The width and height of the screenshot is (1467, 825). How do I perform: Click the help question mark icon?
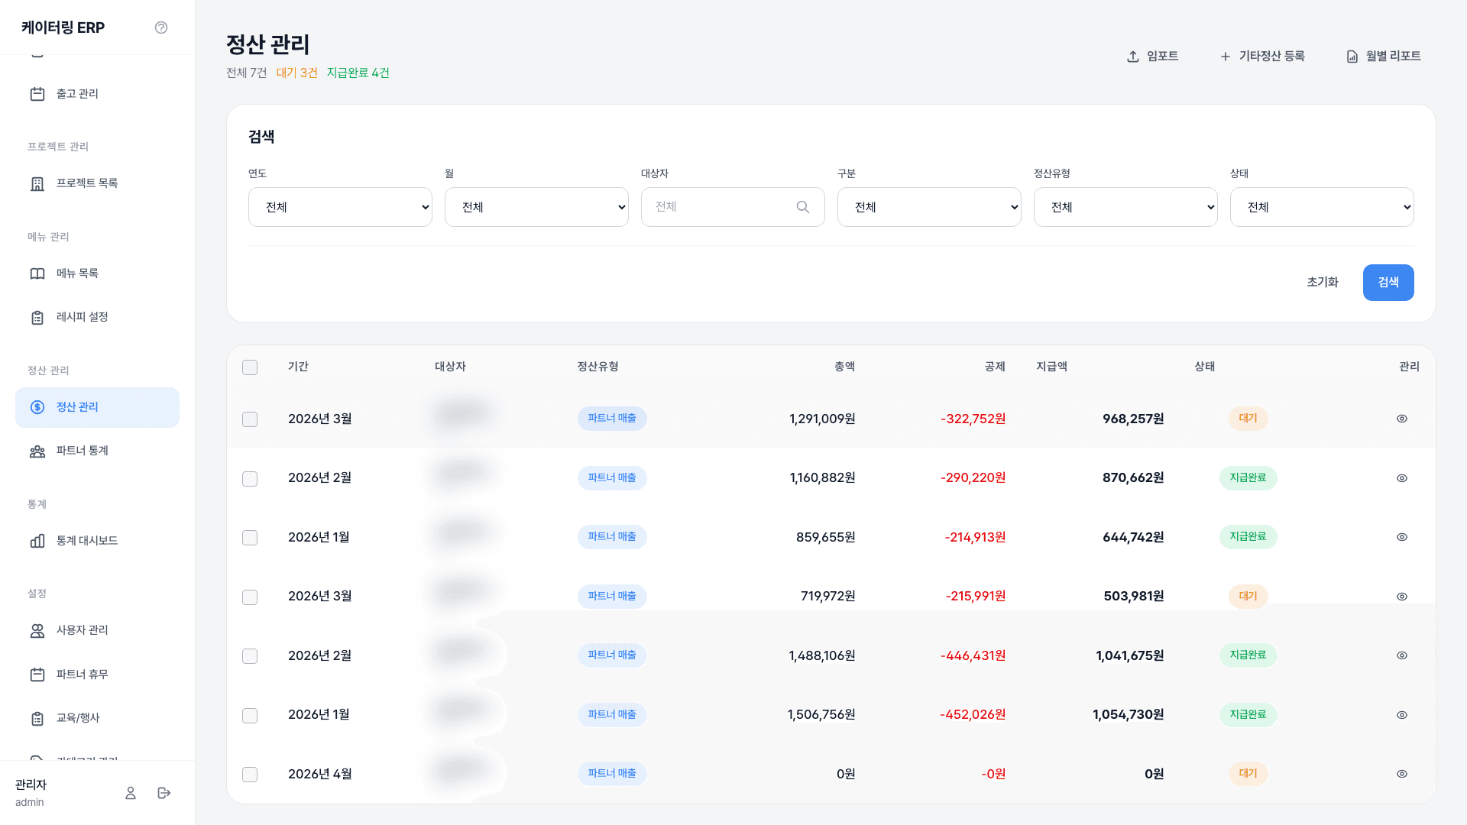pyautogui.click(x=161, y=27)
